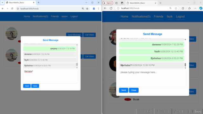Click scroll-up arrow in left chat list
This screenshot has height=114, width=203.
pyautogui.click(x=77, y=45)
